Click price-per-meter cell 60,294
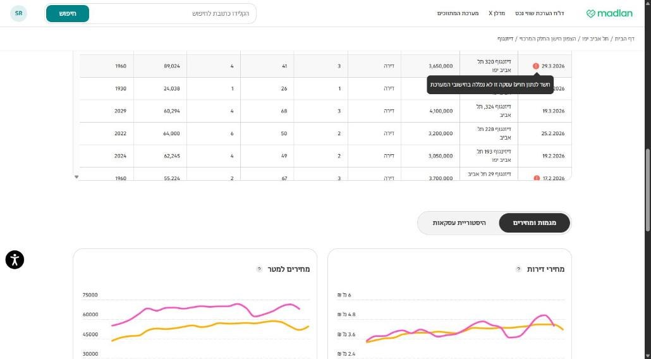This screenshot has width=651, height=359. coord(172,111)
